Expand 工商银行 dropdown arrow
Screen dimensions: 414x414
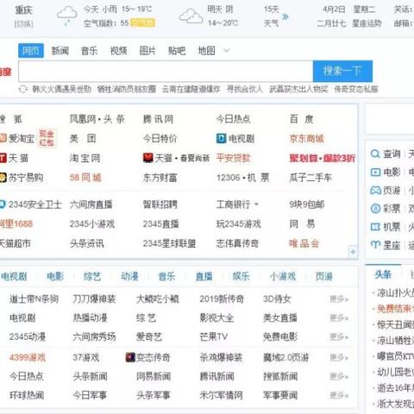[x=256, y=204]
